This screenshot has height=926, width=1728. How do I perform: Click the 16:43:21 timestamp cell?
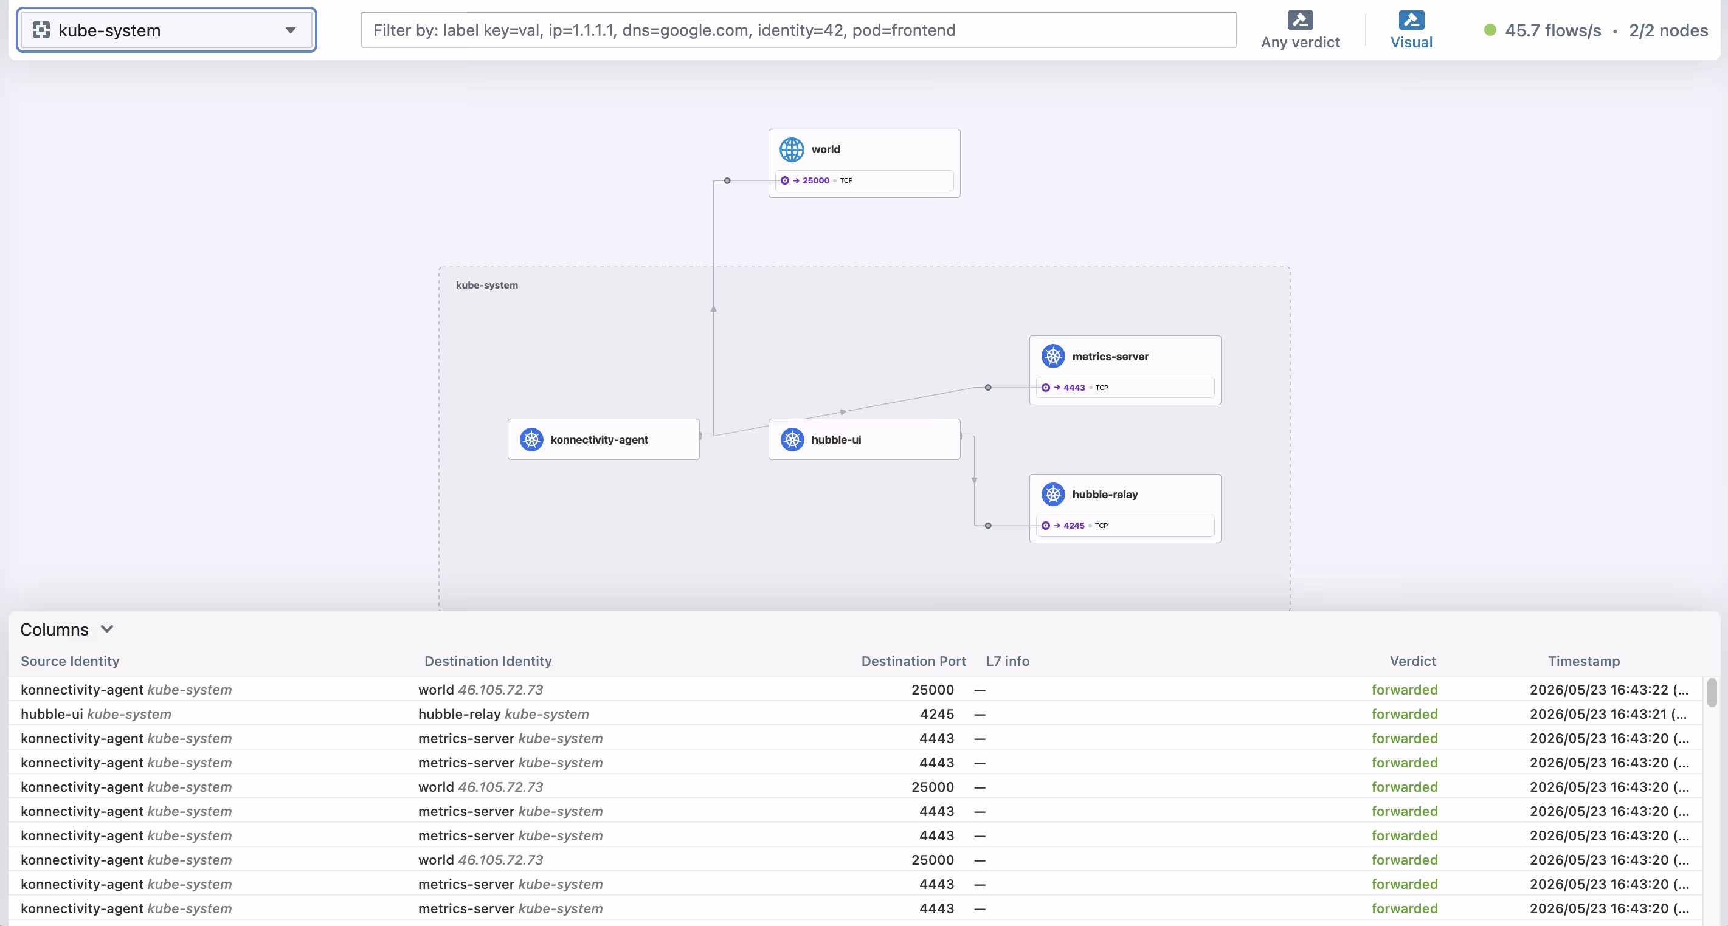coord(1608,714)
